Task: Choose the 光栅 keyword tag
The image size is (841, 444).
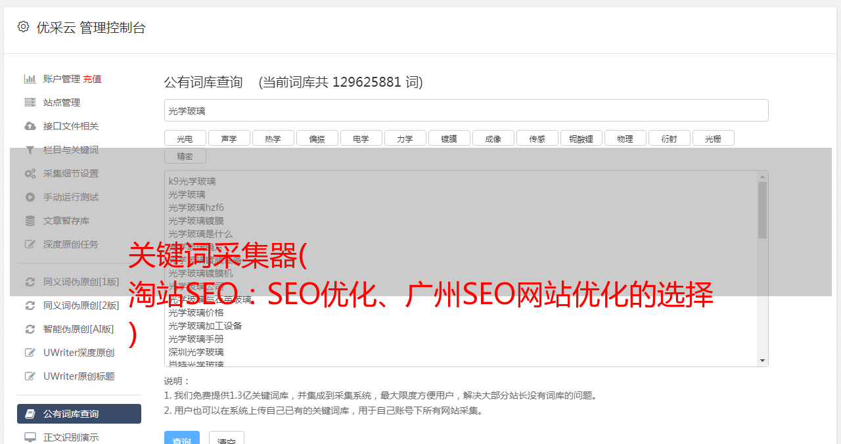Action: tap(713, 138)
